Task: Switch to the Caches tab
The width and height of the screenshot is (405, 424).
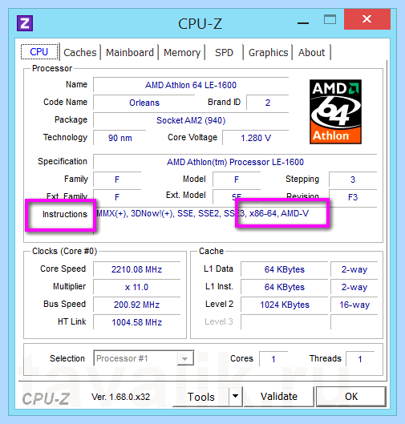Action: (x=80, y=52)
